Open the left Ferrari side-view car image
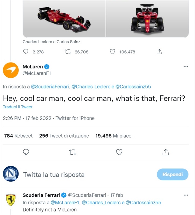195x215 pixels. coord(64,19)
